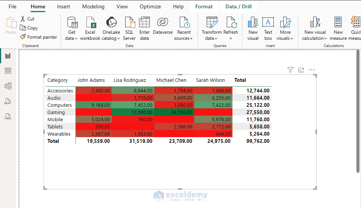Click the John Adams column header
This screenshot has height=208, width=361.
pos(91,80)
